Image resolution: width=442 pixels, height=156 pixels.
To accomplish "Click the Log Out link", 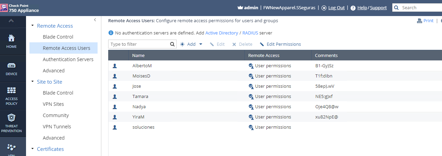I will click(x=336, y=8).
